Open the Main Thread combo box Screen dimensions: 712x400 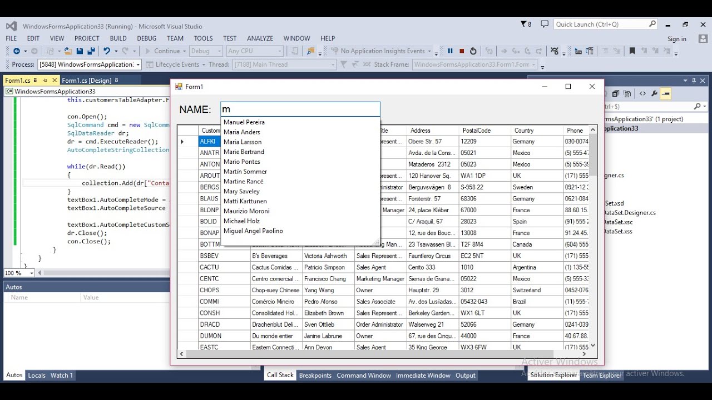pyautogui.click(x=284, y=64)
